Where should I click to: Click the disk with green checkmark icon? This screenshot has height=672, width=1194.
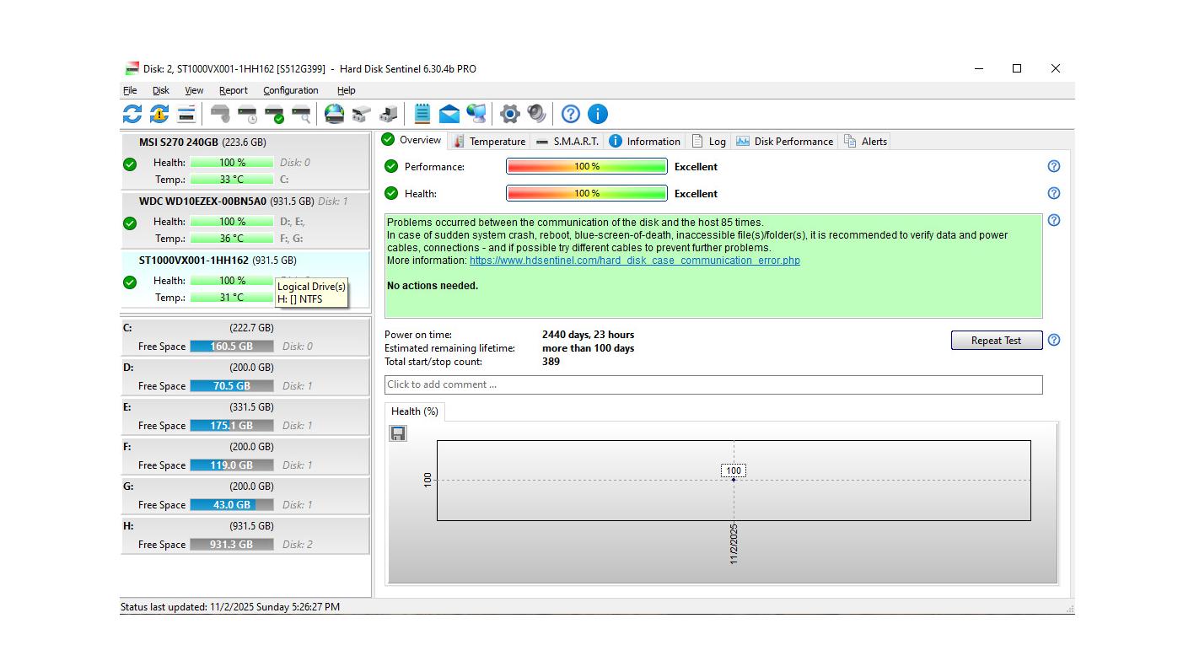pos(274,114)
